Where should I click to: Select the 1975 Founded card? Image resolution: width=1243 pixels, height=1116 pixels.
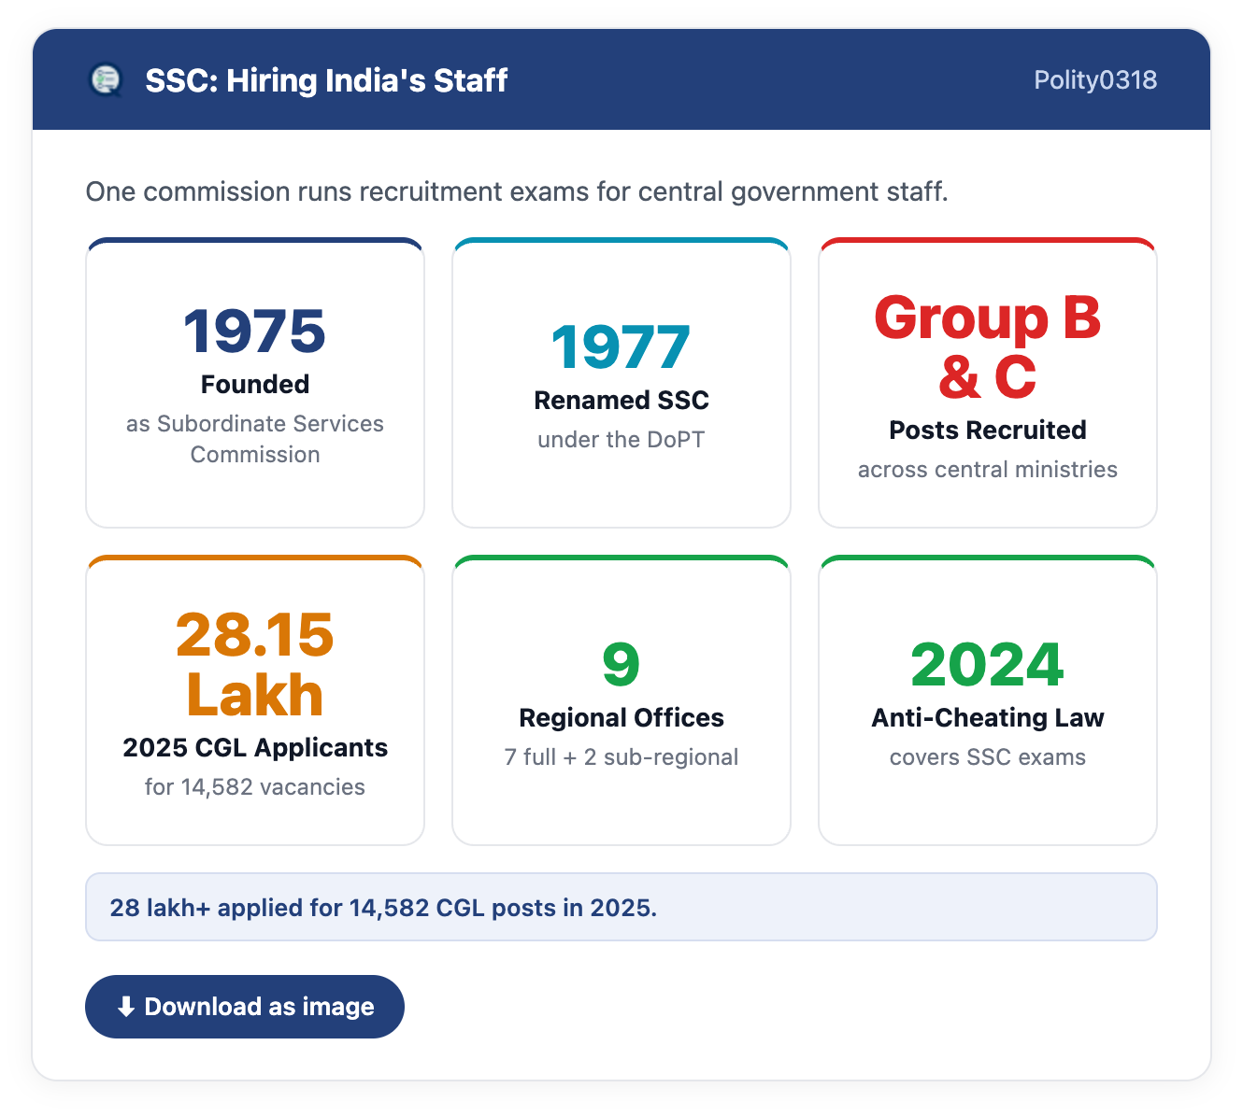click(255, 383)
